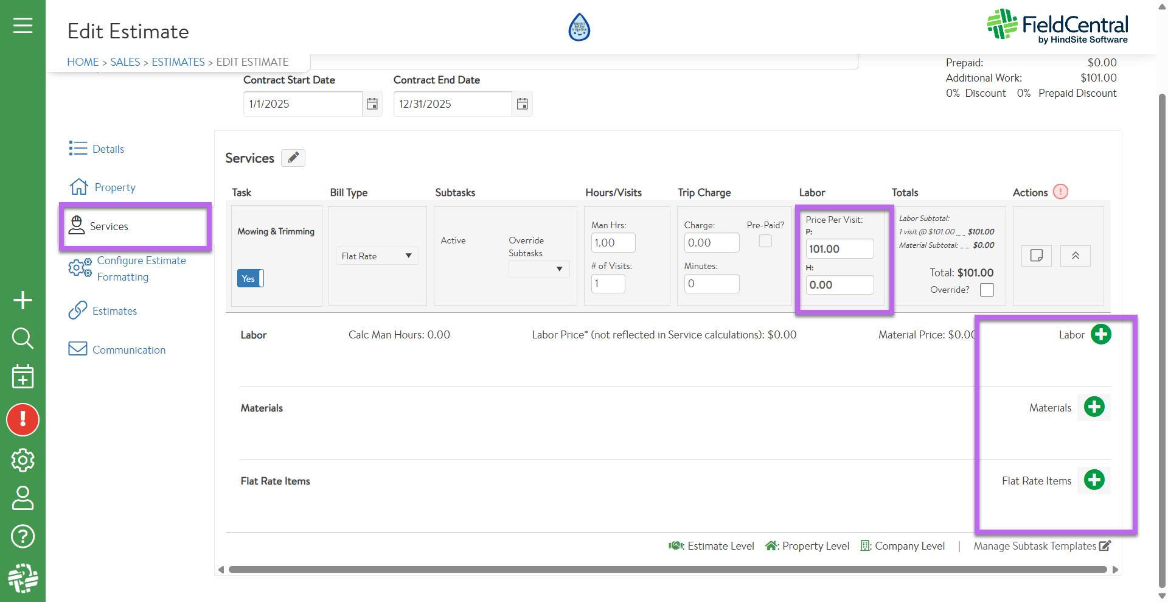Click the green plus icon to add Labor
This screenshot has height=602, width=1168.
(x=1100, y=334)
